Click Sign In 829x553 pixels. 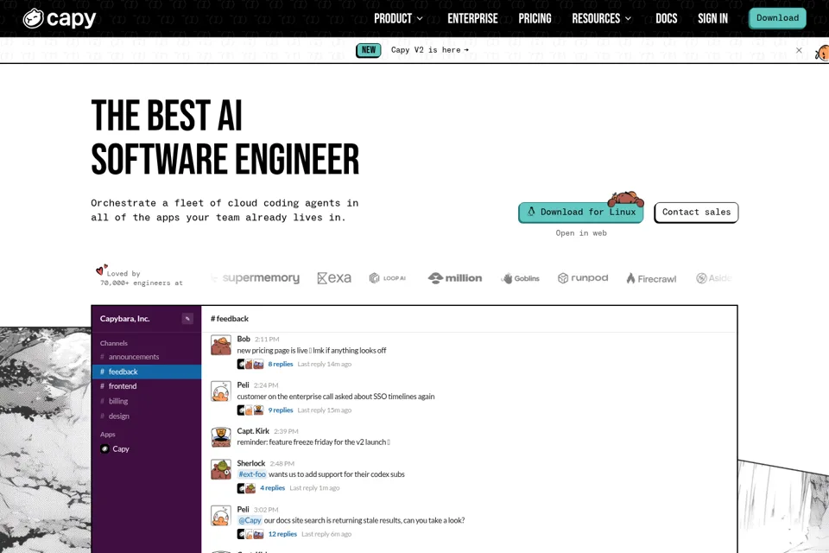pos(712,18)
